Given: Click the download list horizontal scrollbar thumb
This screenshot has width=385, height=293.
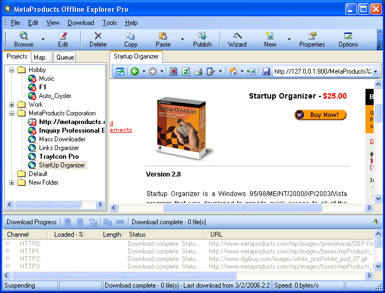Looking at the screenshot, I should pos(124,275).
